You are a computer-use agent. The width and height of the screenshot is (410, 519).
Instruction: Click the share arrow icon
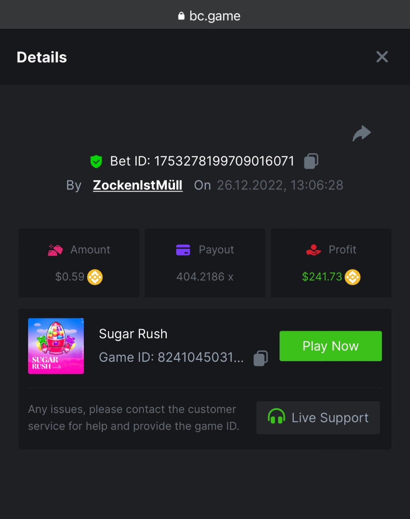[x=362, y=134]
